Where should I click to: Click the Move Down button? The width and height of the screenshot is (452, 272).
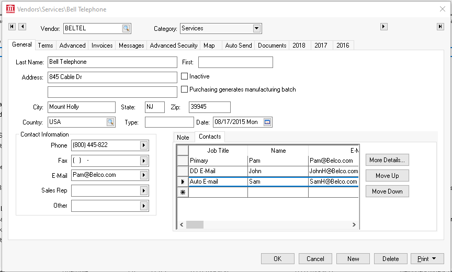click(387, 191)
